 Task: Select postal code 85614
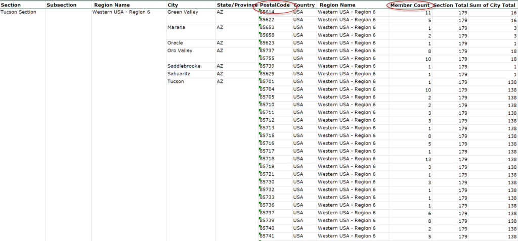[x=267, y=12]
